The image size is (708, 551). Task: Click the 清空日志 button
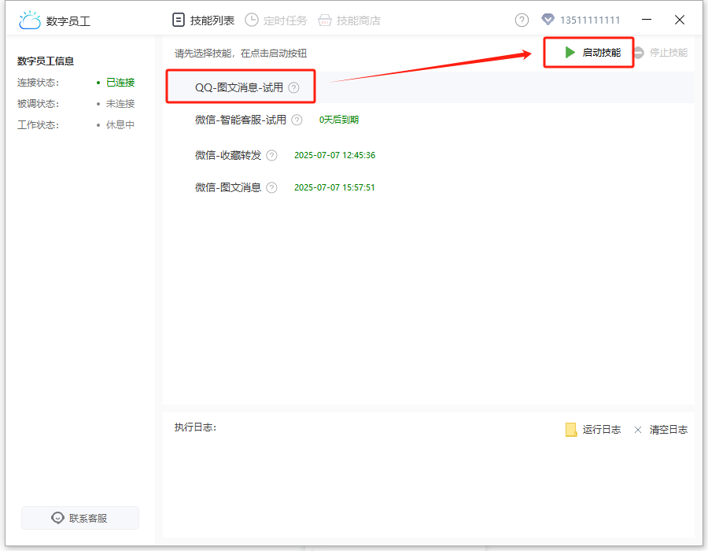(x=661, y=430)
